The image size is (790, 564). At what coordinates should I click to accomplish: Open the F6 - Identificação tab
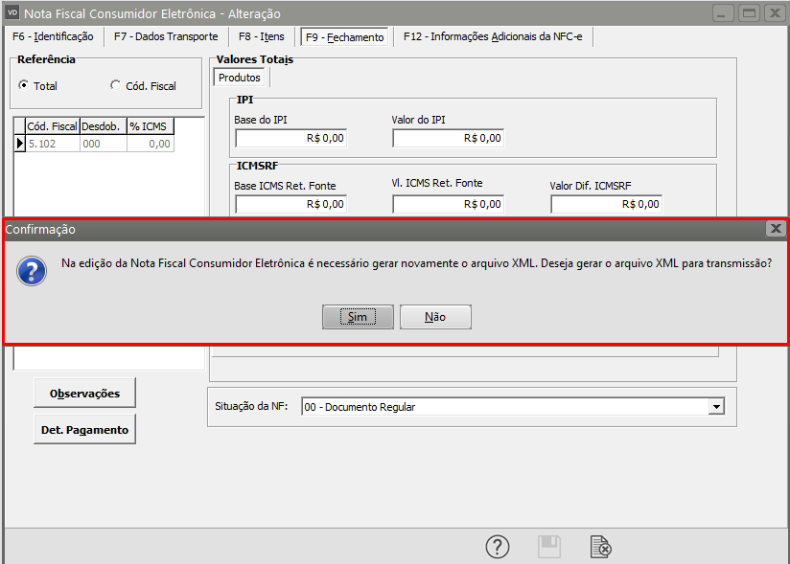(x=53, y=36)
